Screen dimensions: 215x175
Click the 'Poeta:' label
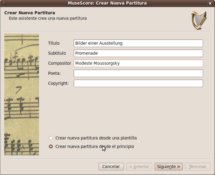coord(54,73)
